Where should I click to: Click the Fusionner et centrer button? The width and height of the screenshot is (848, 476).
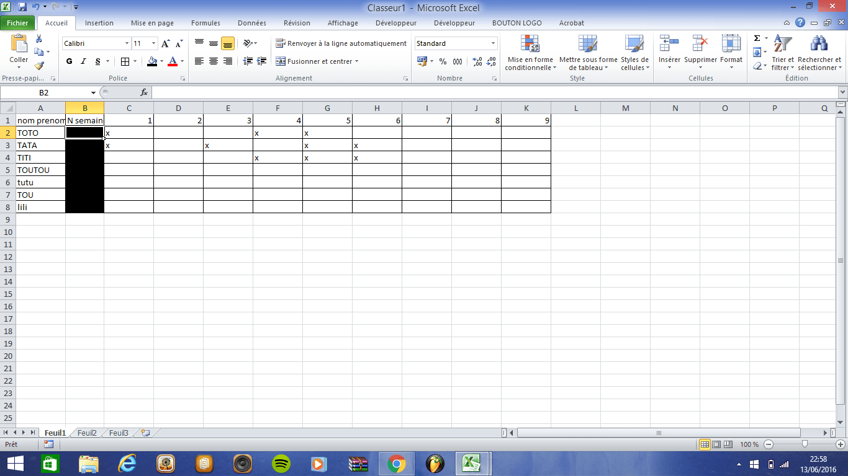coord(317,61)
